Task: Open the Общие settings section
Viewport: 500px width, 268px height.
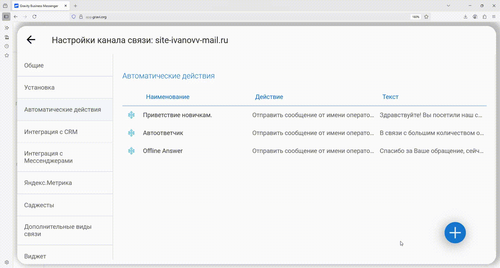Action: click(34, 66)
